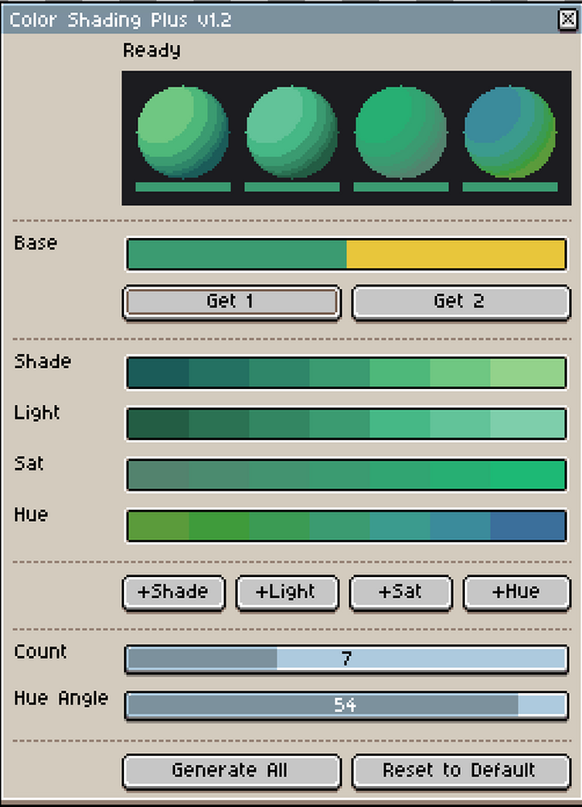Pick the middle Shade row swatch
Screen dimensions: 582x807
[x=339, y=373]
